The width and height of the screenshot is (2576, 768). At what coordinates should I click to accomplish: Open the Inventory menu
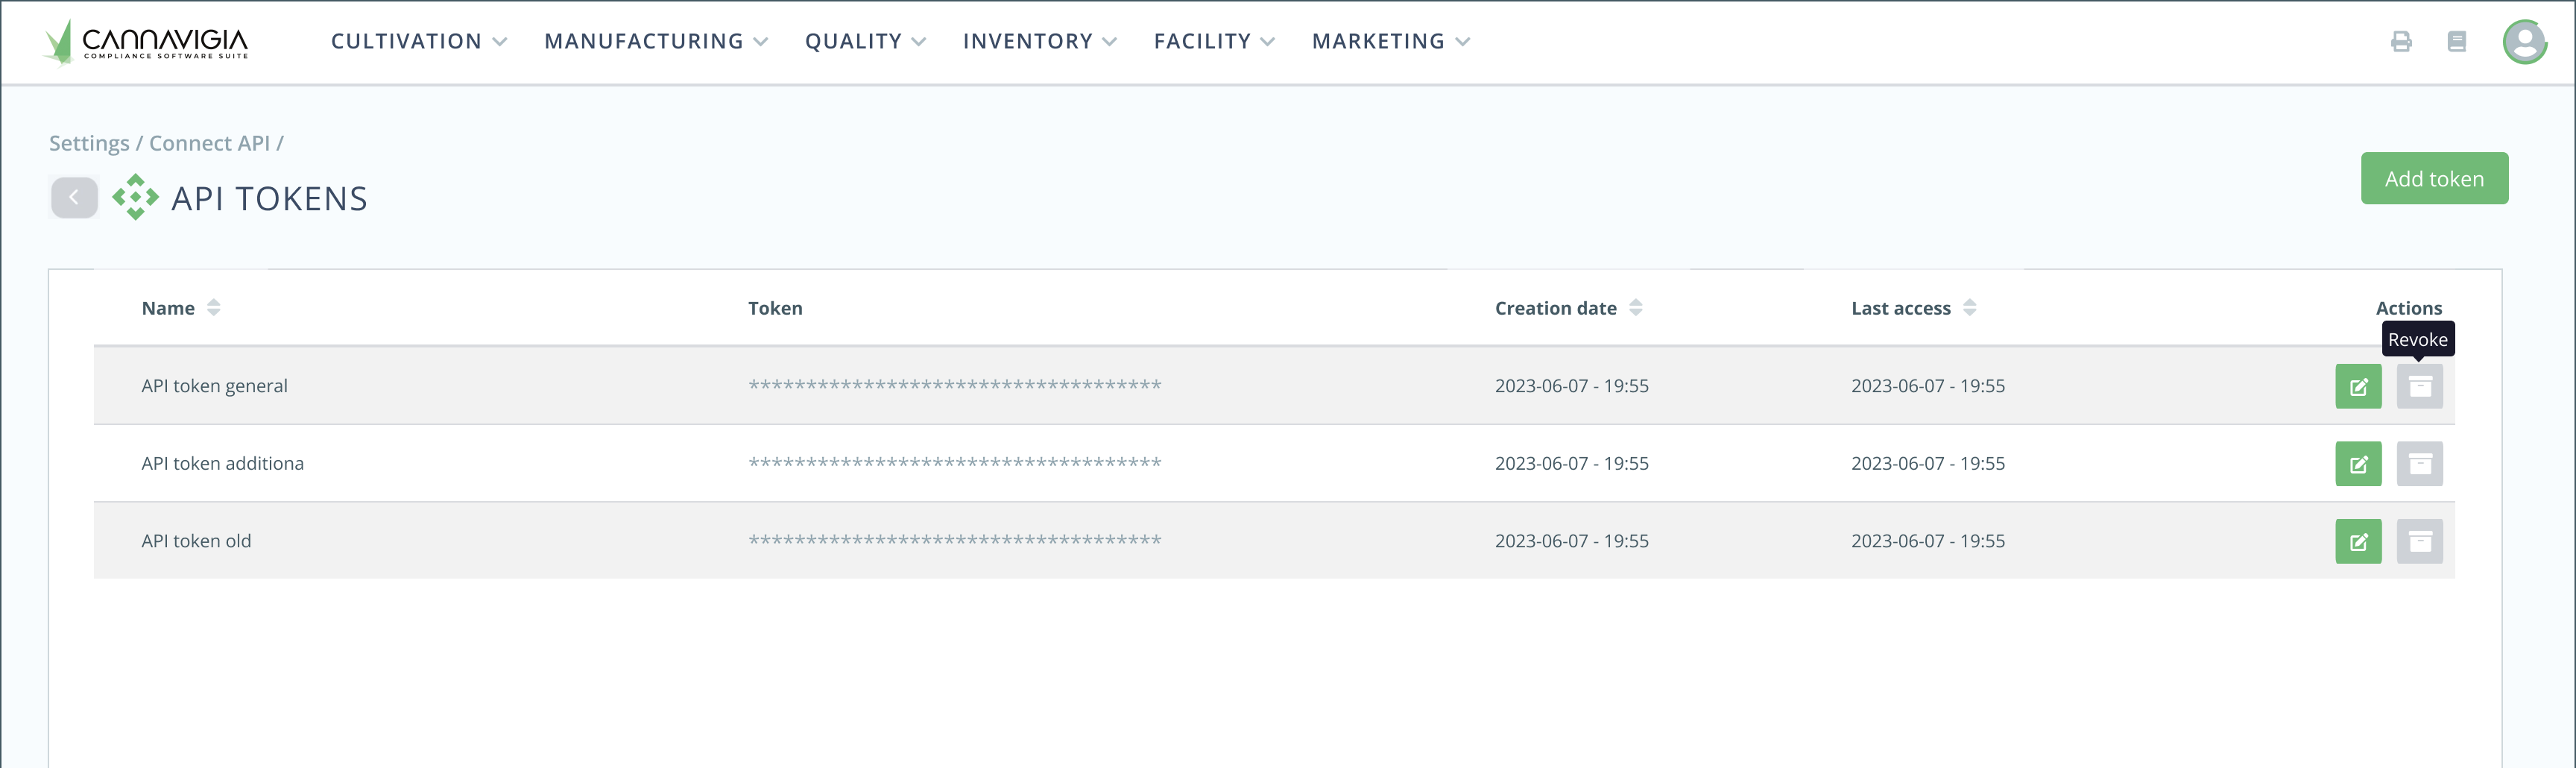(1039, 42)
